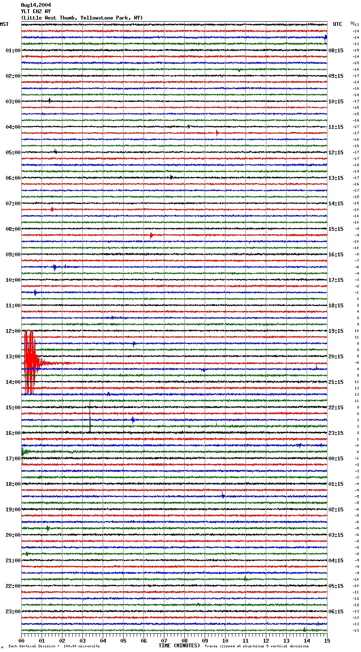Select the 13:00 MST time label
Screen dimensions: 361x652
(x=13, y=357)
